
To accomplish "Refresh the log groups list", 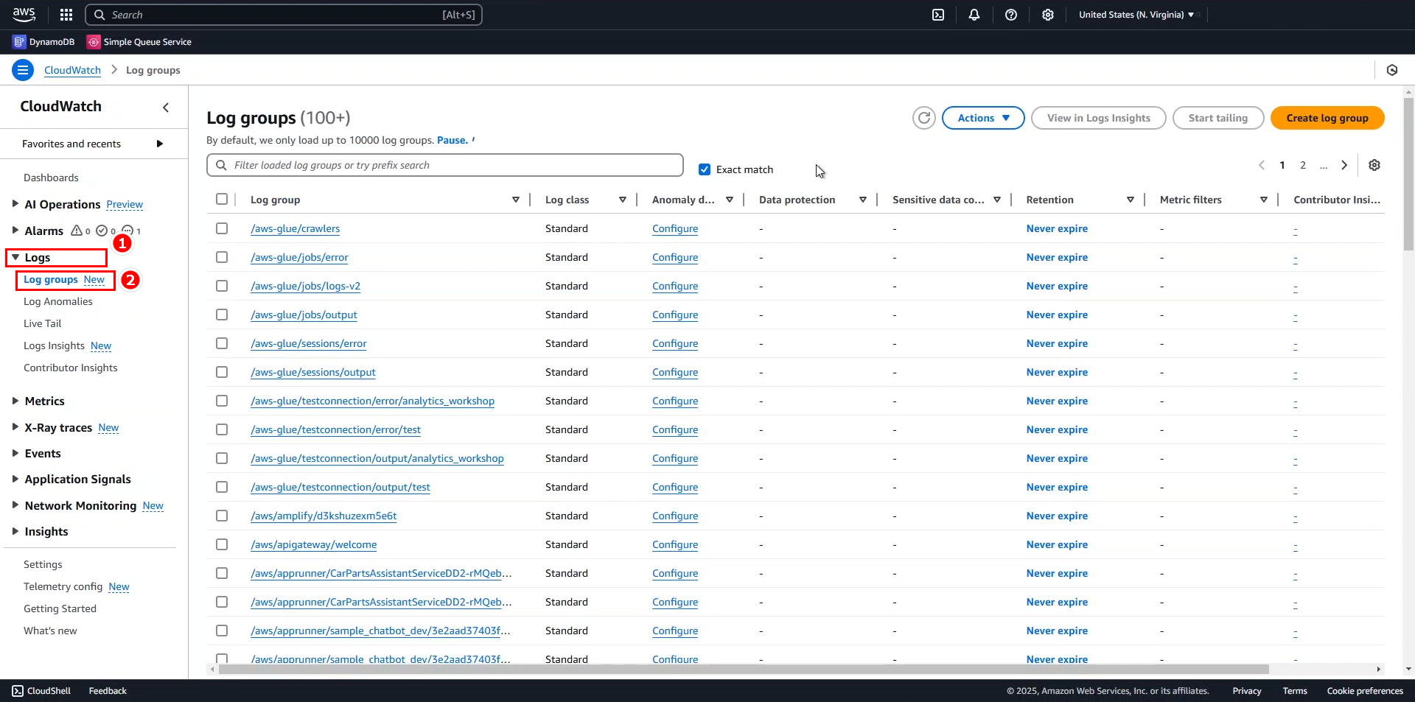I will pyautogui.click(x=923, y=118).
